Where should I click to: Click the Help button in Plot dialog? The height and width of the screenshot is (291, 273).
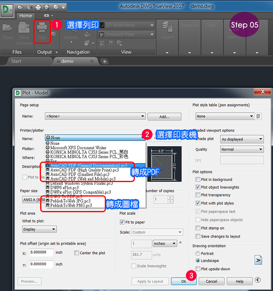coord(239,281)
